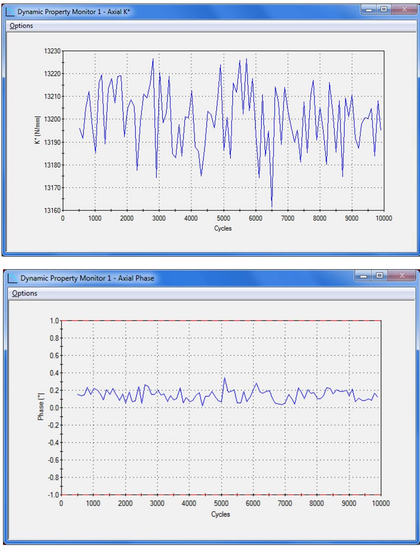The width and height of the screenshot is (420, 560).
Task: Click the Cycles label under Phase chart
Action: (221, 514)
